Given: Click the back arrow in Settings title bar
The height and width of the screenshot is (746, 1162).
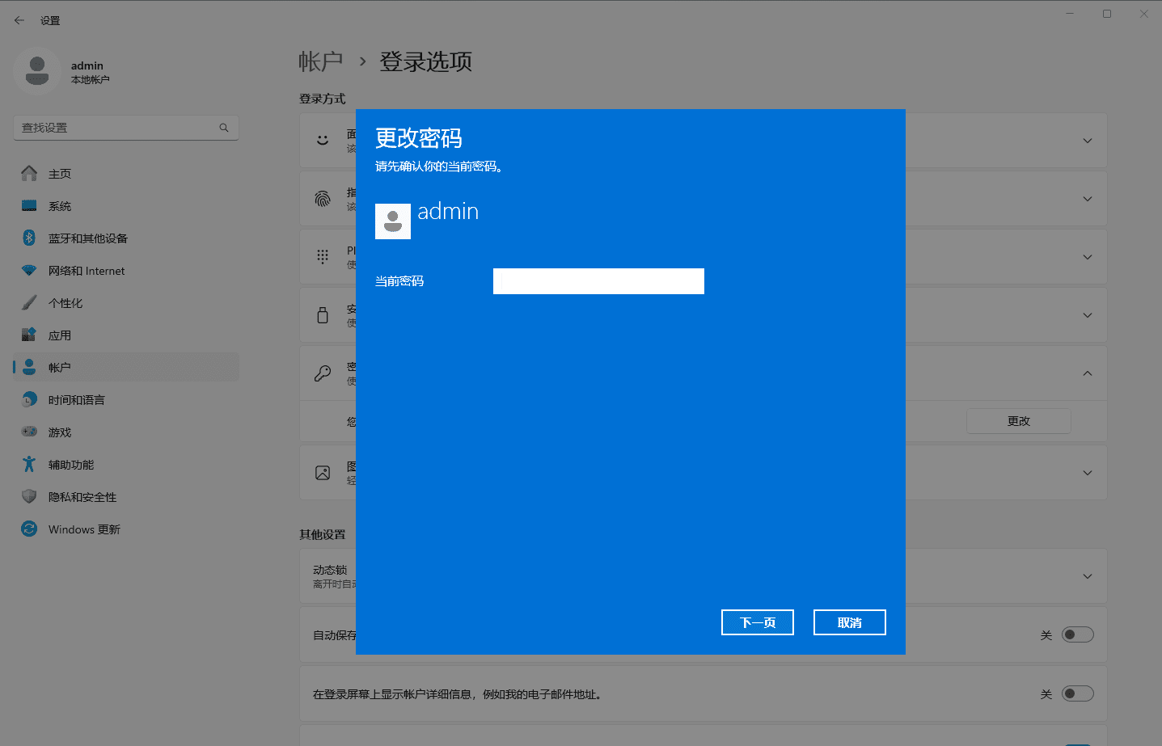Looking at the screenshot, I should pyautogui.click(x=19, y=20).
